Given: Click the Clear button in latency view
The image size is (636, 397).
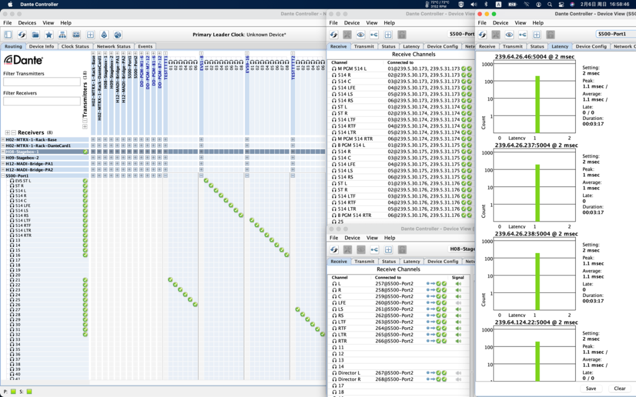Looking at the screenshot, I should 620,389.
